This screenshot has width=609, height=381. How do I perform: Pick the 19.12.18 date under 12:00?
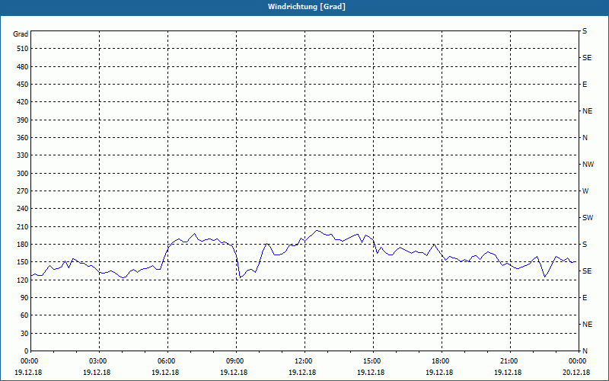(x=302, y=373)
